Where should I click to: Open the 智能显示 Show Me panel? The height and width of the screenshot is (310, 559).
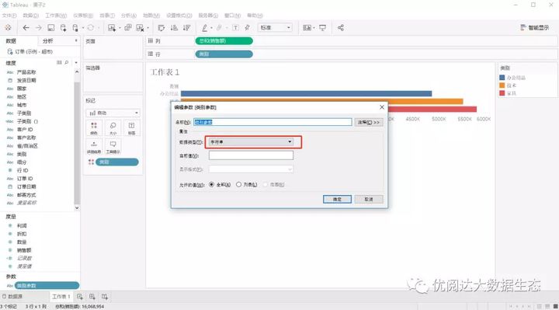coord(534,27)
